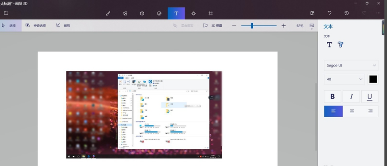Click the Redo icon
This screenshot has height=166, width=387.
363,13
